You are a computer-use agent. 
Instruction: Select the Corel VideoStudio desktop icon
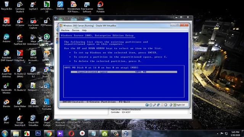click(20, 56)
